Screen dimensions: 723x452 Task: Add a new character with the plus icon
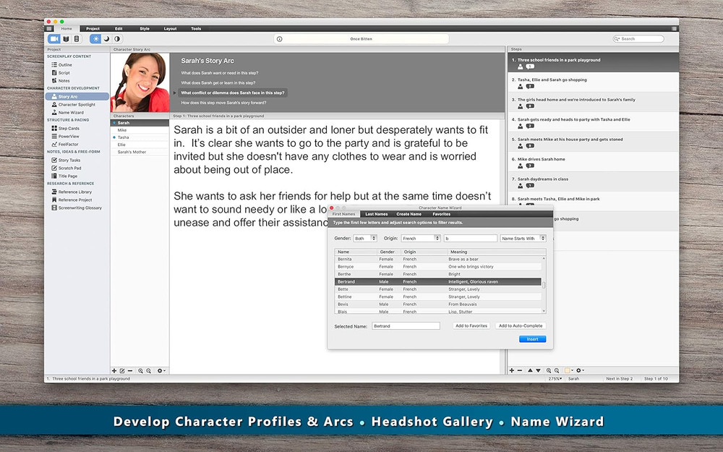click(114, 370)
